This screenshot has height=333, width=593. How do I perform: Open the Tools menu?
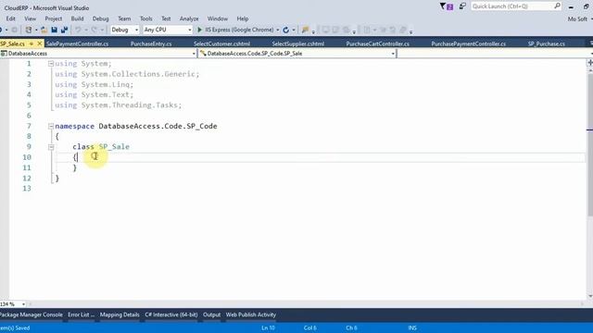point(146,18)
